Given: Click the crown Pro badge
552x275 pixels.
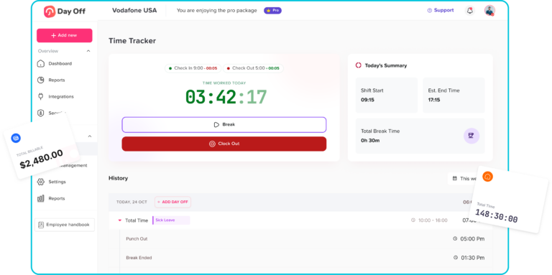Looking at the screenshot, I should coord(273,11).
